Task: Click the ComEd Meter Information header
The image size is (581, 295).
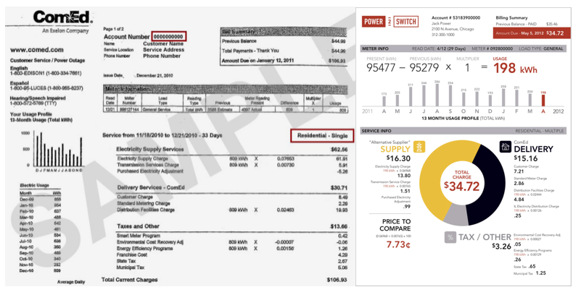Action: [x=226, y=89]
